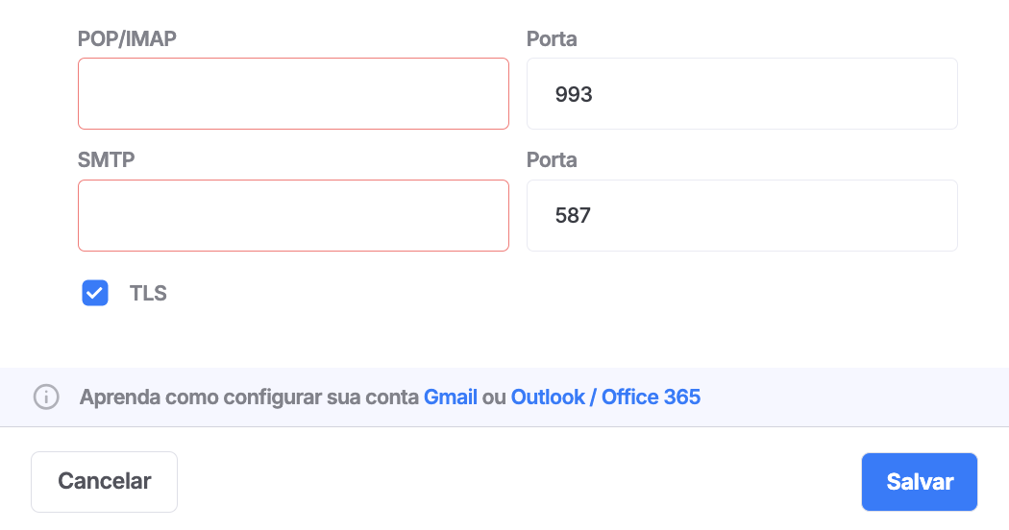Uncheck the TLS checkbox
This screenshot has width=1009, height=530.
pyautogui.click(x=95, y=293)
